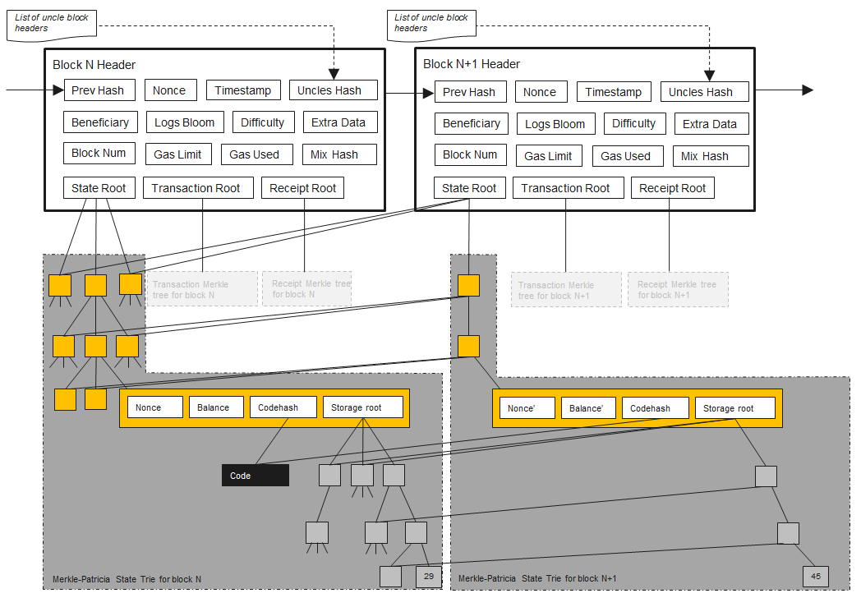Enable the faded Receipt Merkle tree for block N
861x598 pixels.
[x=306, y=289]
